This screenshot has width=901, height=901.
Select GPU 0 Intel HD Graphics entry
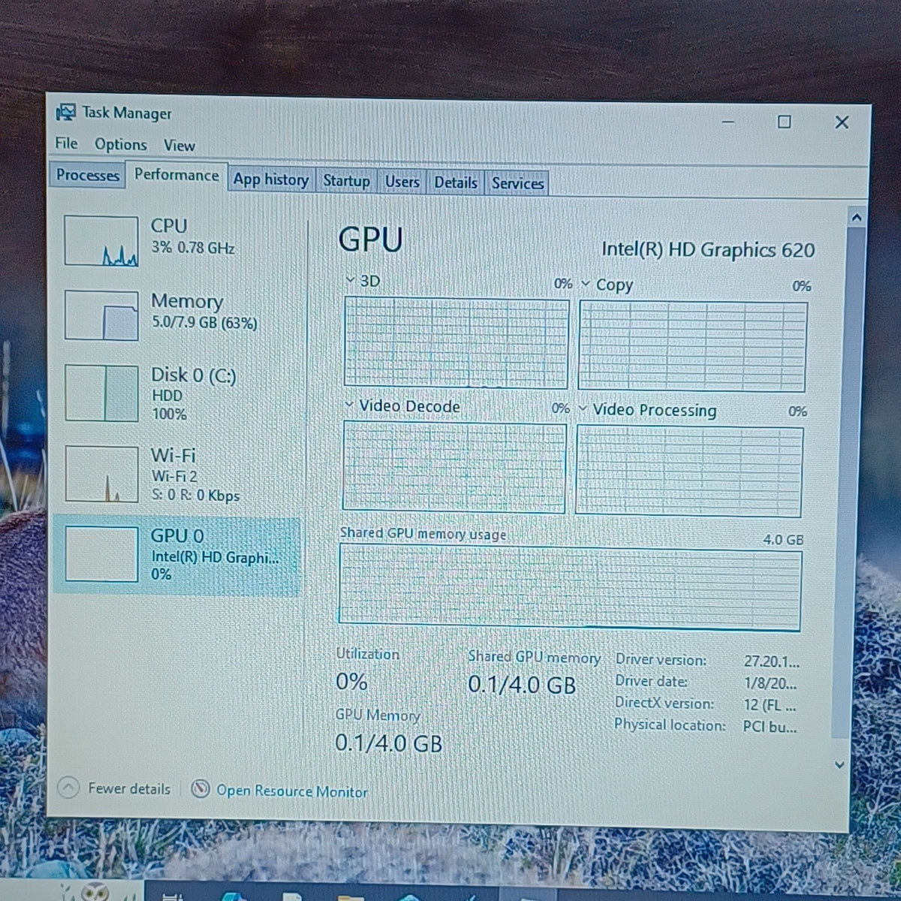176,555
